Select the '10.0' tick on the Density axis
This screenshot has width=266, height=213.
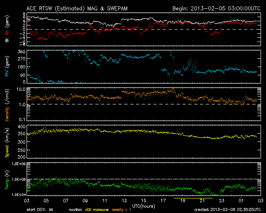click(21, 89)
